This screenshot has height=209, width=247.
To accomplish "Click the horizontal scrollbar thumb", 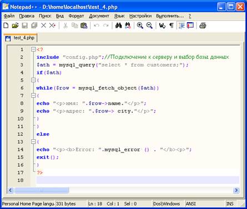I will click(42, 190).
